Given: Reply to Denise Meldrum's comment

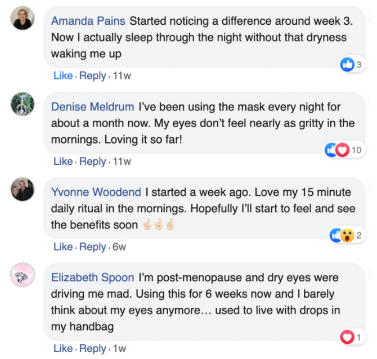Looking at the screenshot, I should pos(92,161).
